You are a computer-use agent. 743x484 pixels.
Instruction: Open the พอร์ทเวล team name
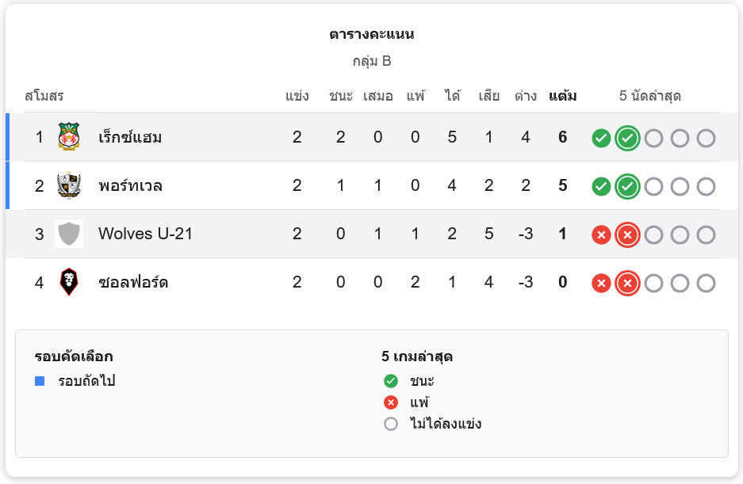pyautogui.click(x=130, y=185)
